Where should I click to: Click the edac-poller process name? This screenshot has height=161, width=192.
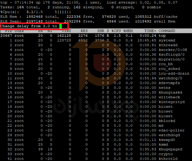pyautogui.click(x=172, y=130)
